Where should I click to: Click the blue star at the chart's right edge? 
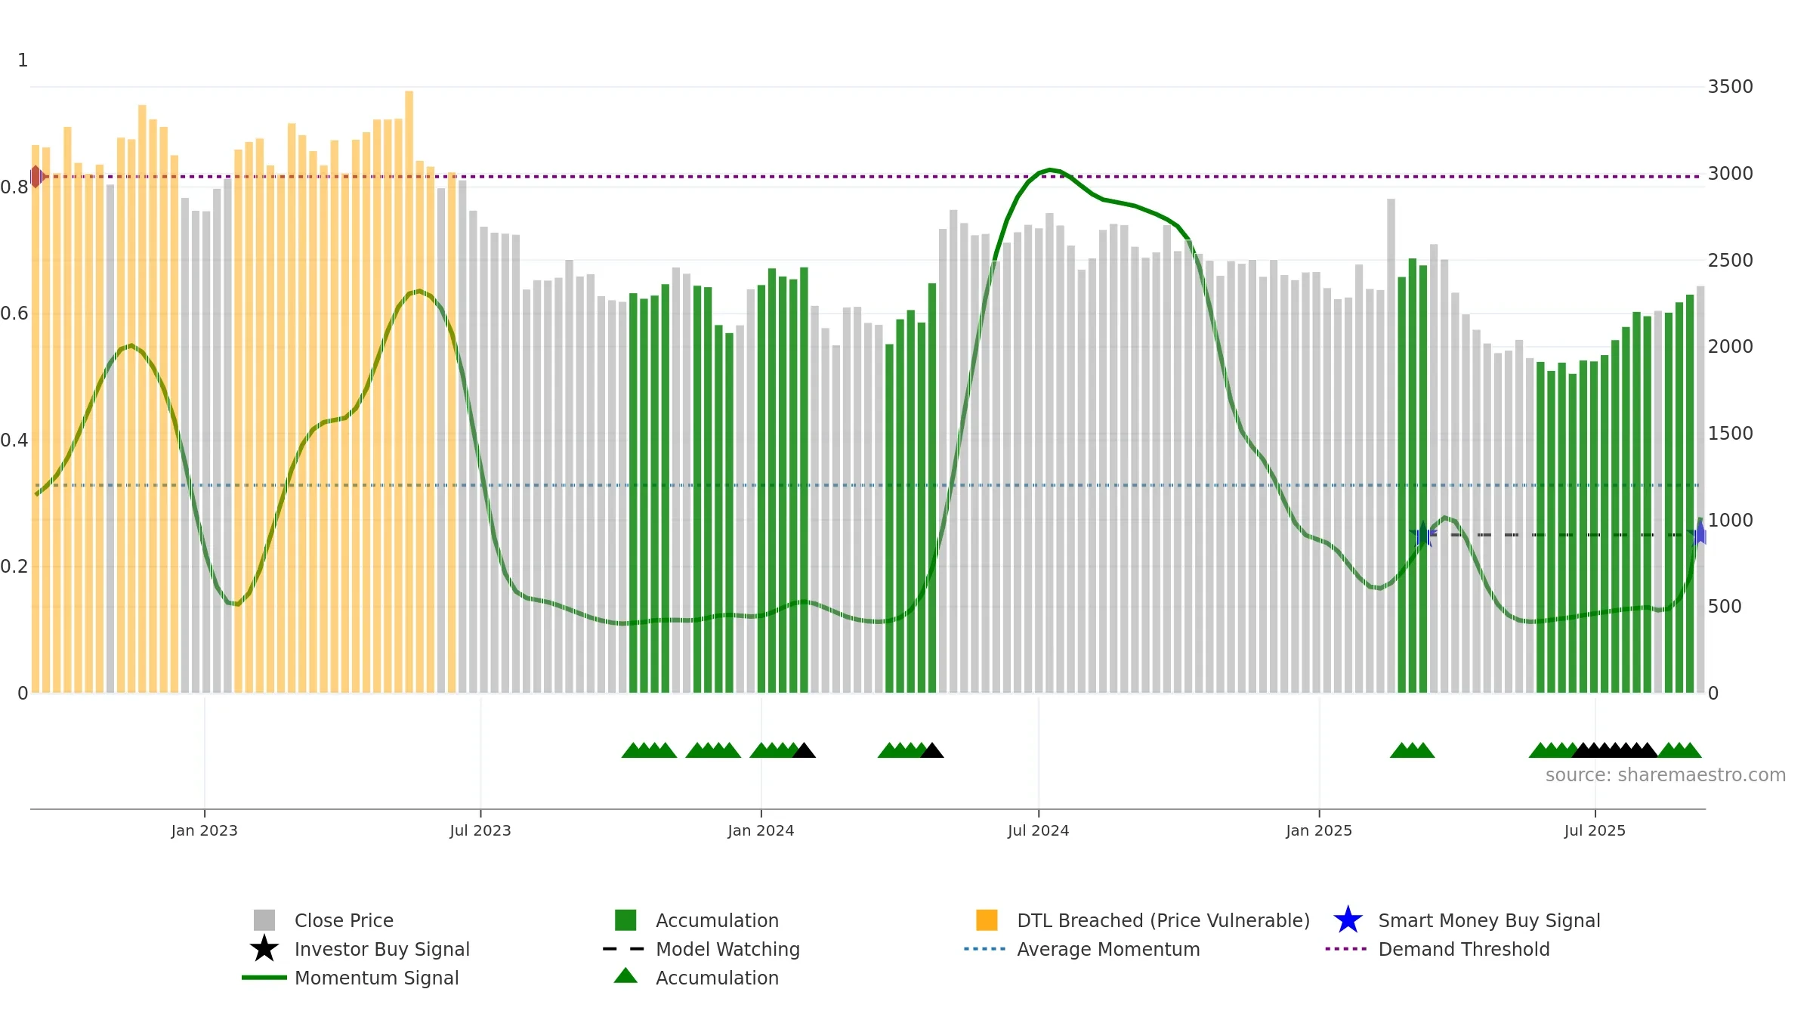tap(1700, 535)
